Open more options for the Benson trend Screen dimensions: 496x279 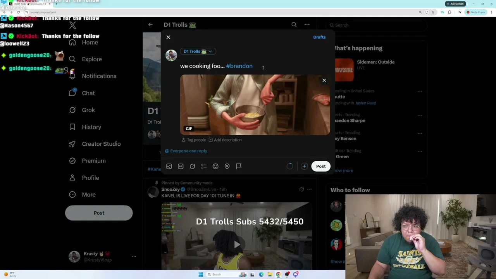tap(420, 133)
